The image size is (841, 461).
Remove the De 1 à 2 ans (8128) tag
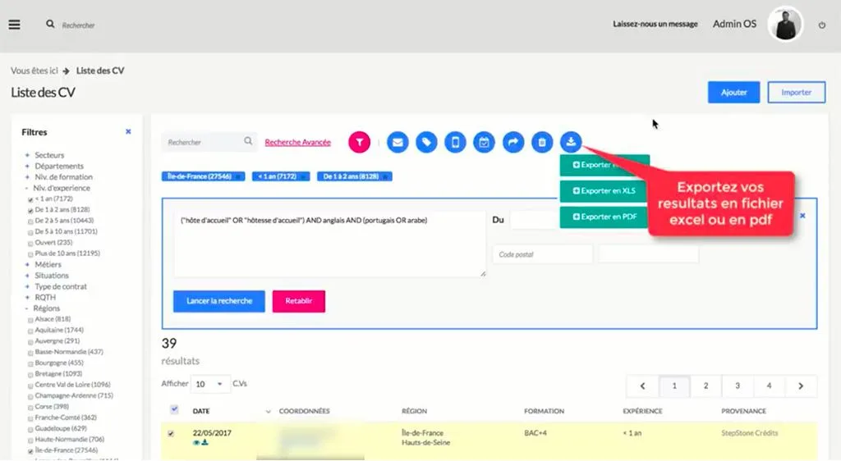[x=385, y=176]
